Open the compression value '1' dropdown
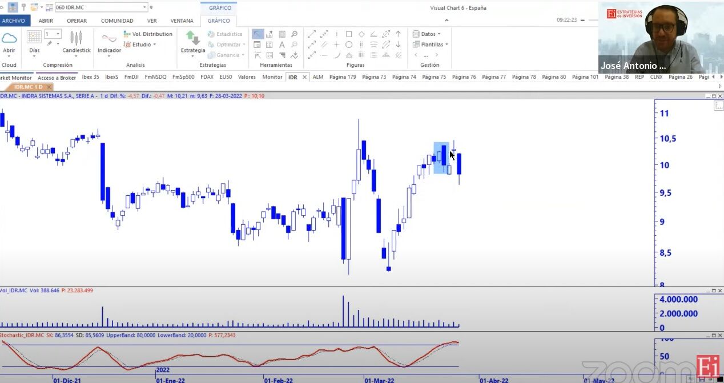Image resolution: width=724 pixels, height=383 pixels. 58,34
